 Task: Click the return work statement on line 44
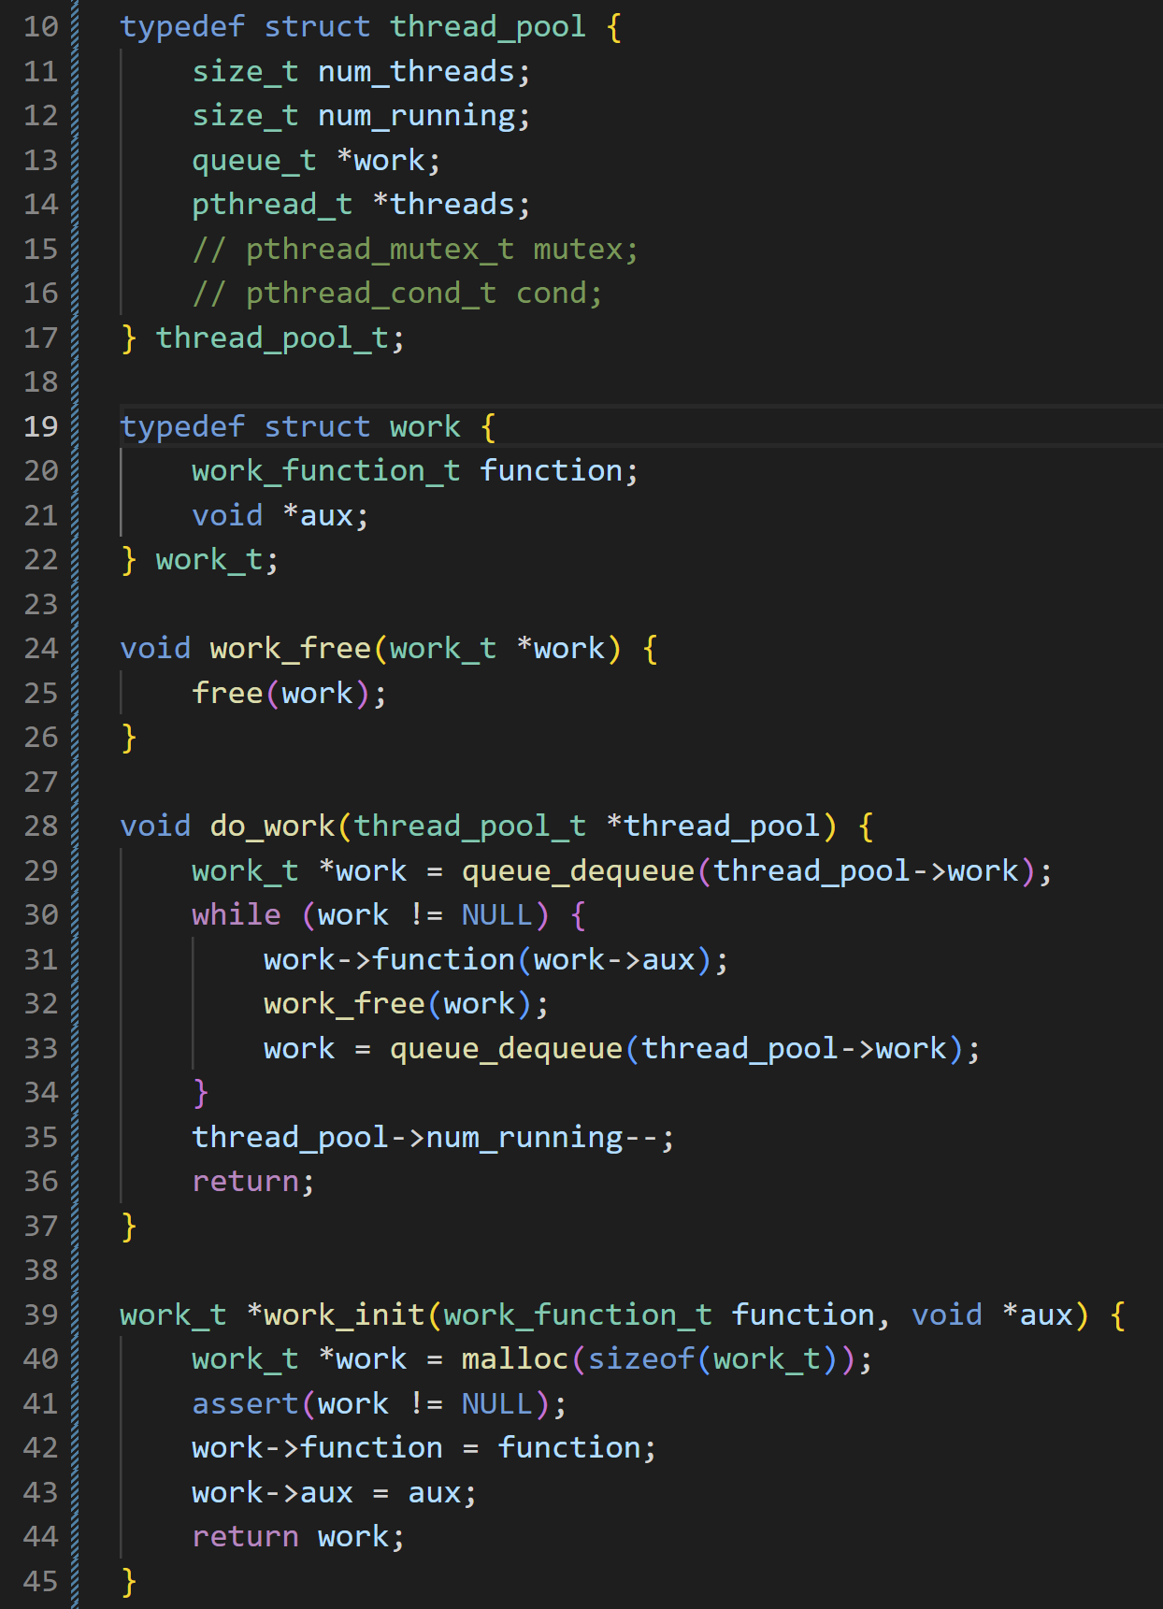297,1537
